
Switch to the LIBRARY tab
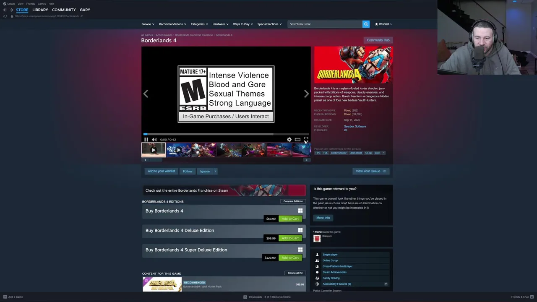click(x=40, y=10)
